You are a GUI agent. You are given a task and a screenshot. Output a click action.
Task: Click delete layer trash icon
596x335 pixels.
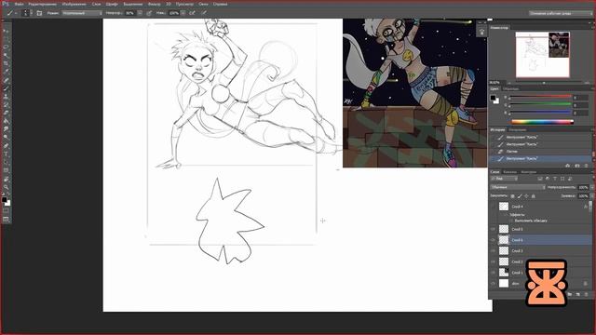(x=586, y=294)
